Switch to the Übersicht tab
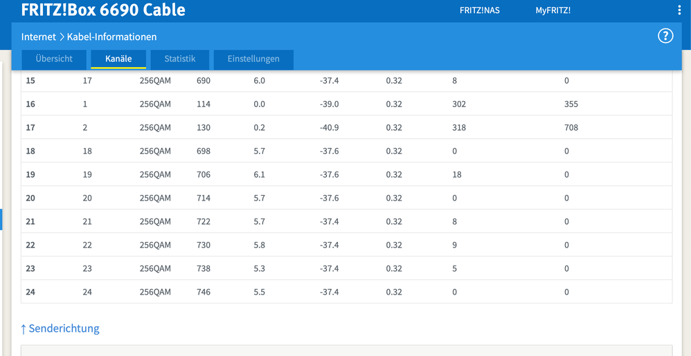 pos(54,59)
